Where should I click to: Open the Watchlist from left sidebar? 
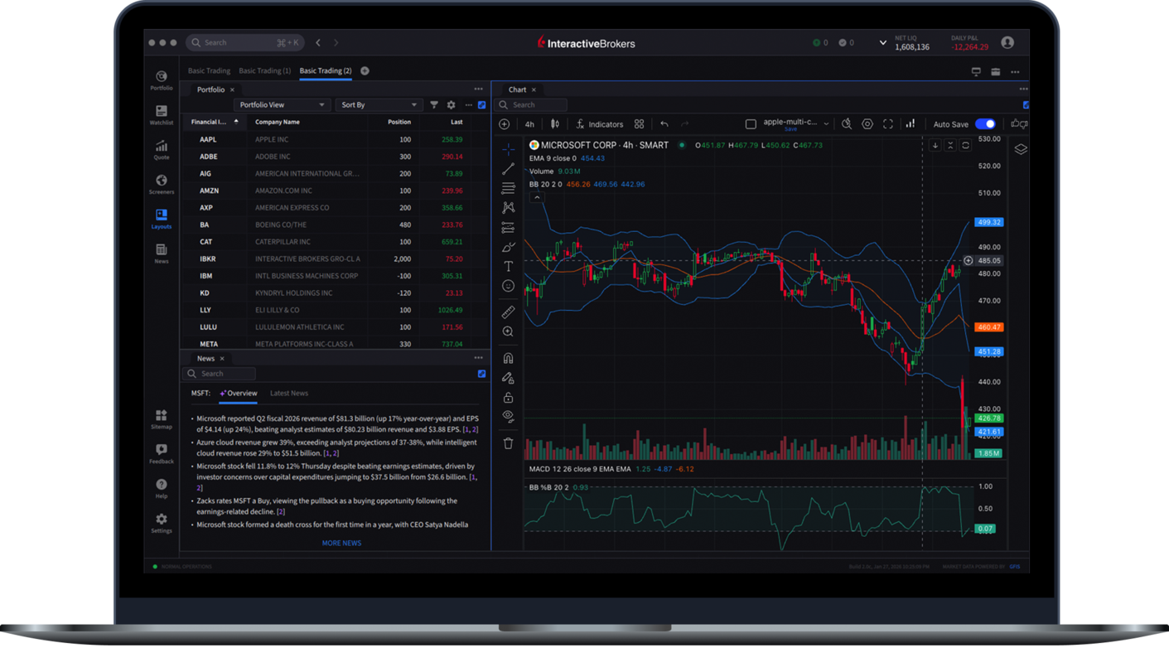161,113
